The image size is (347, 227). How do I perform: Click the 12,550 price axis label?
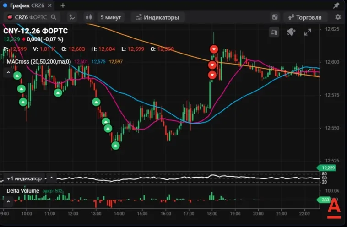(332, 128)
